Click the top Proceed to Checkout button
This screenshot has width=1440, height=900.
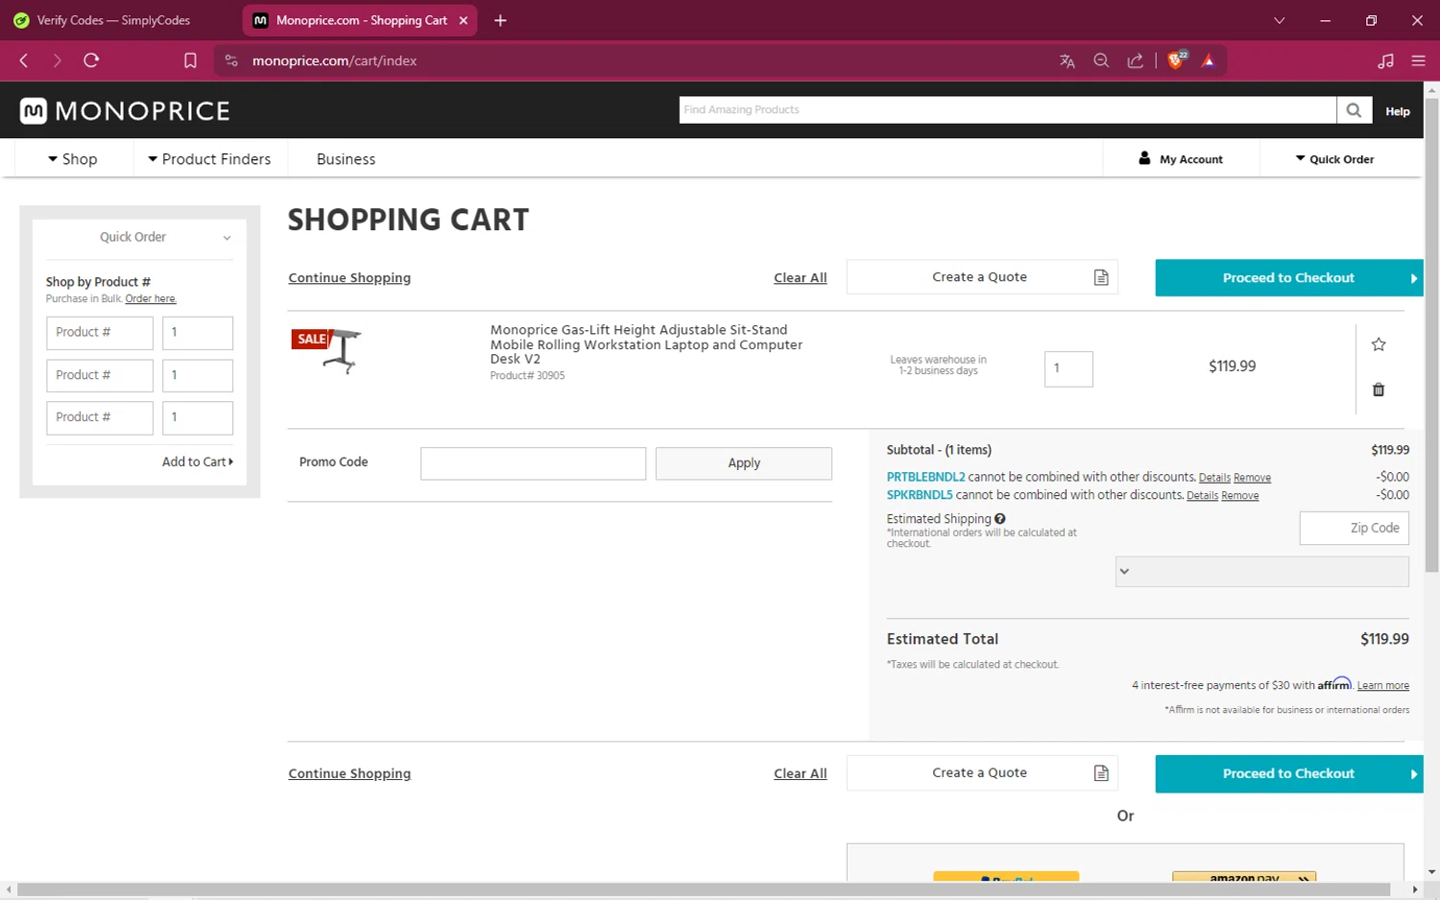point(1288,278)
